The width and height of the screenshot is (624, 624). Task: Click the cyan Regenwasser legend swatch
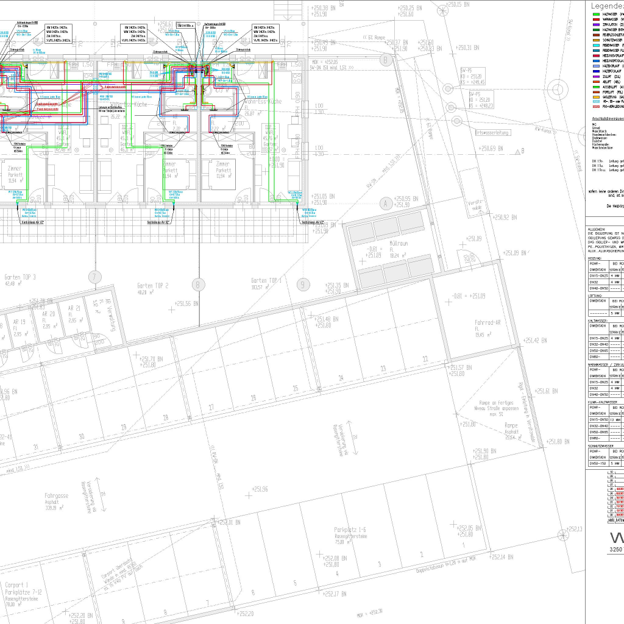pos(595,45)
